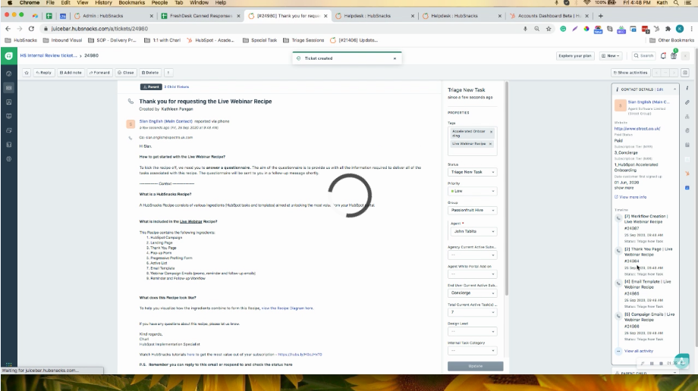The image size is (698, 391).
Task: Click the link icon in right rail
Action: tap(687, 102)
